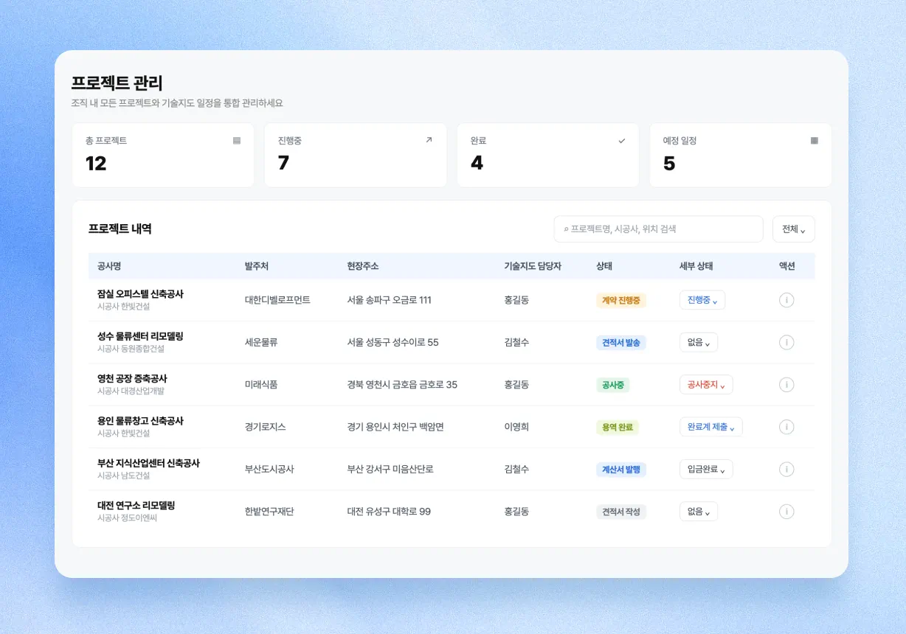Open 용인 물류창고 신축공사 project name
The image size is (906, 634).
(x=140, y=421)
